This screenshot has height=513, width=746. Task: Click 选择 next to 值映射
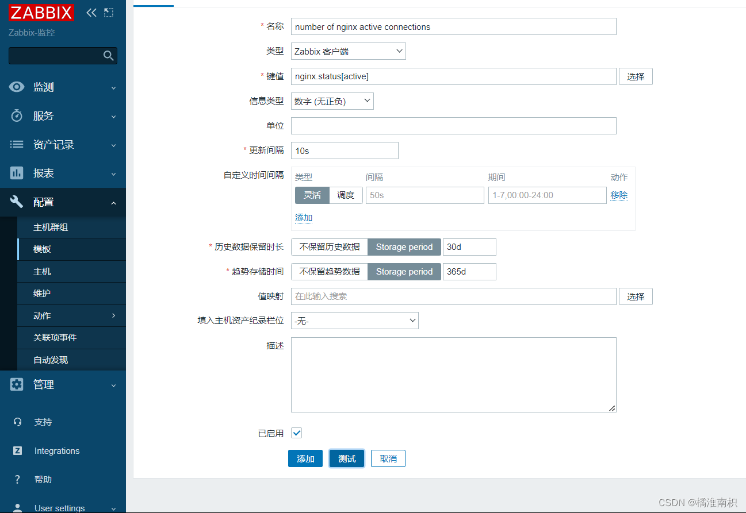tap(636, 296)
